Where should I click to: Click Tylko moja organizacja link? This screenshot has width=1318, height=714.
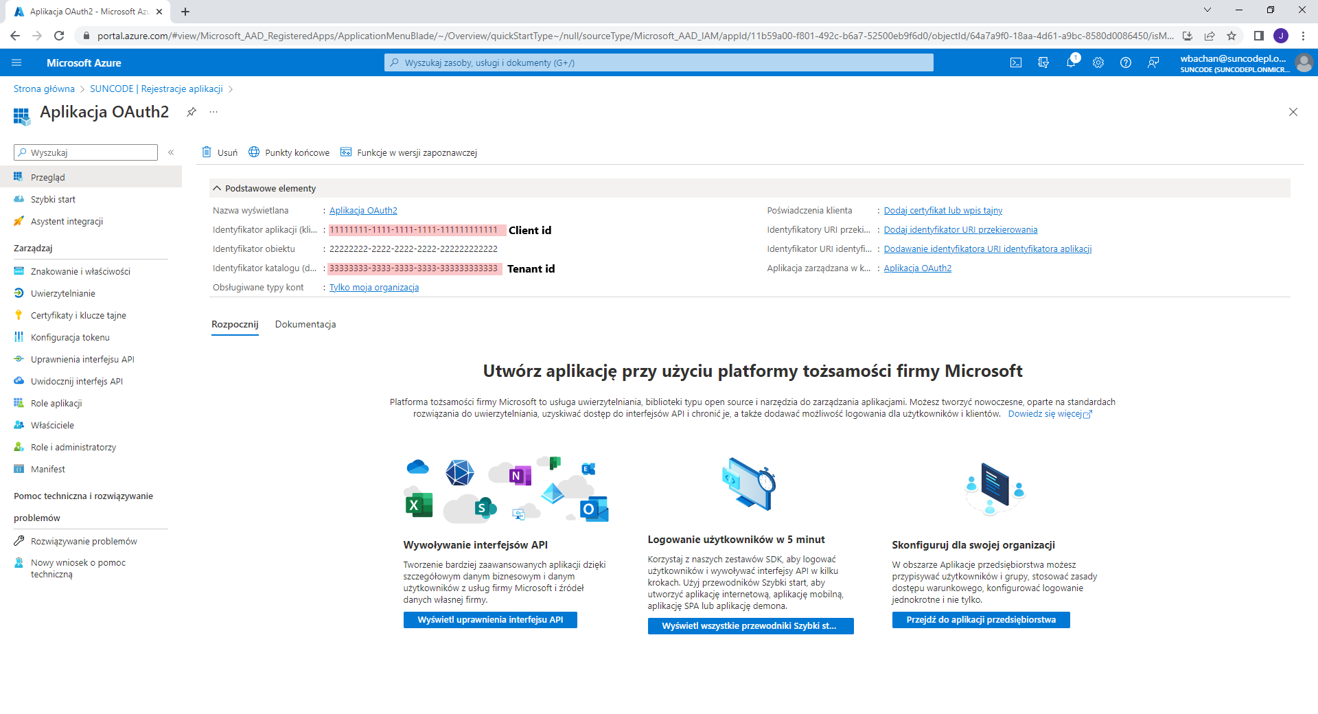click(x=374, y=288)
